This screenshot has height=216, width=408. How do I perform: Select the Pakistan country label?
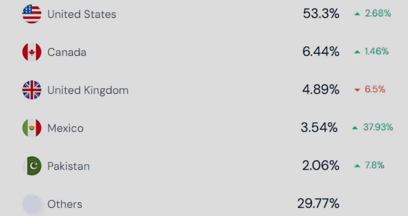tap(68, 166)
